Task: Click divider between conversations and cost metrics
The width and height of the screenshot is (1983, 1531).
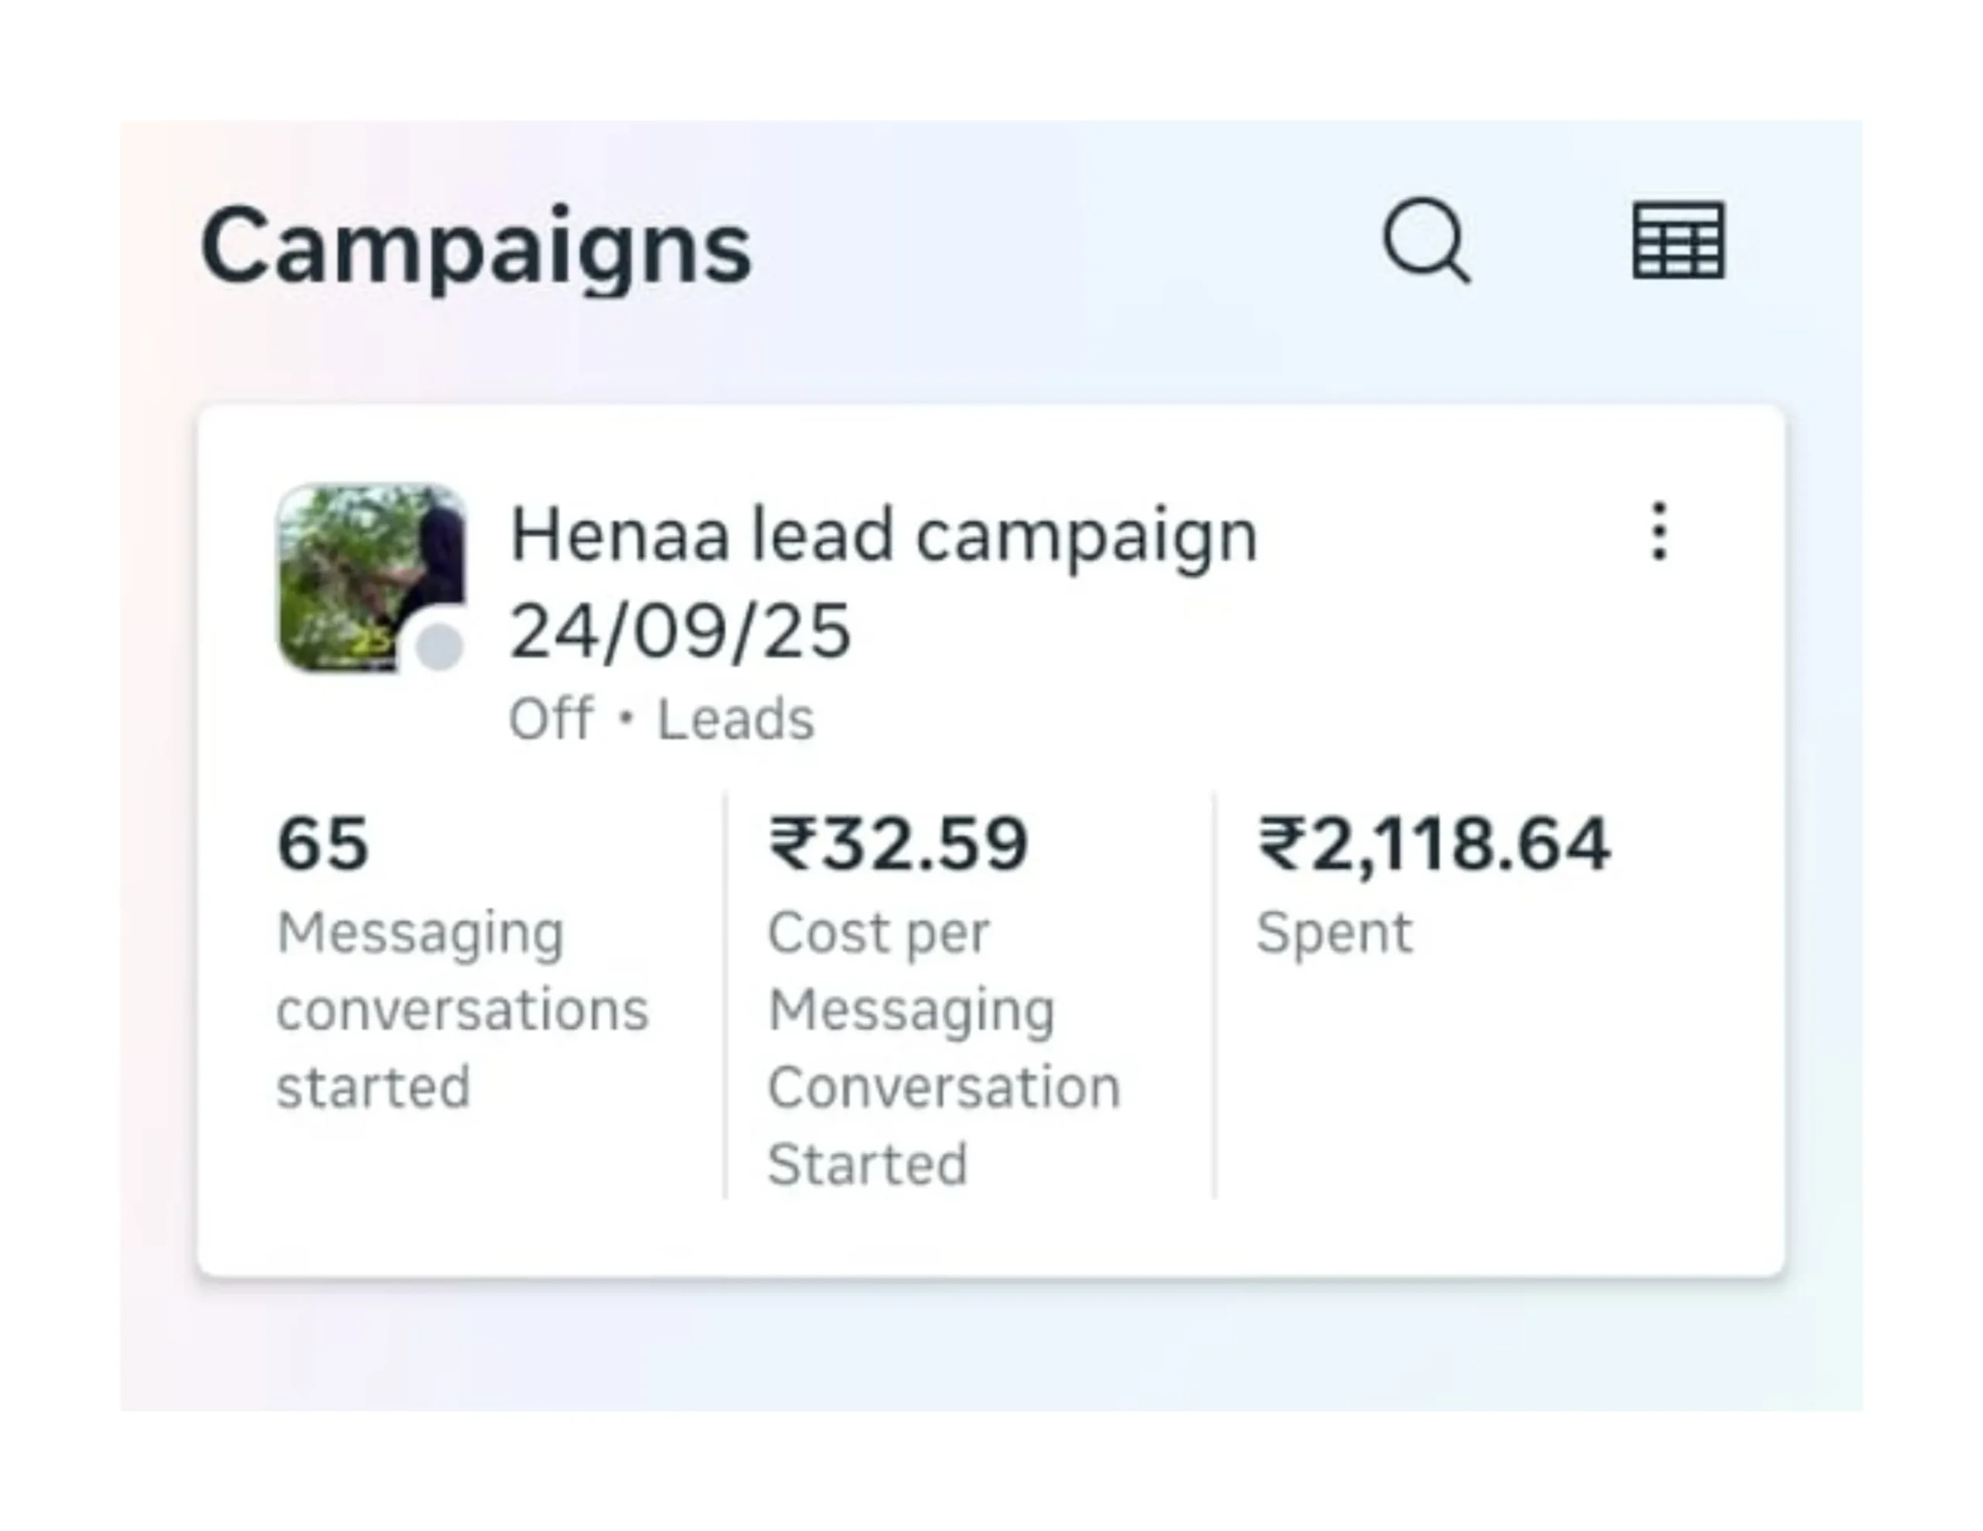Action: click(x=724, y=994)
